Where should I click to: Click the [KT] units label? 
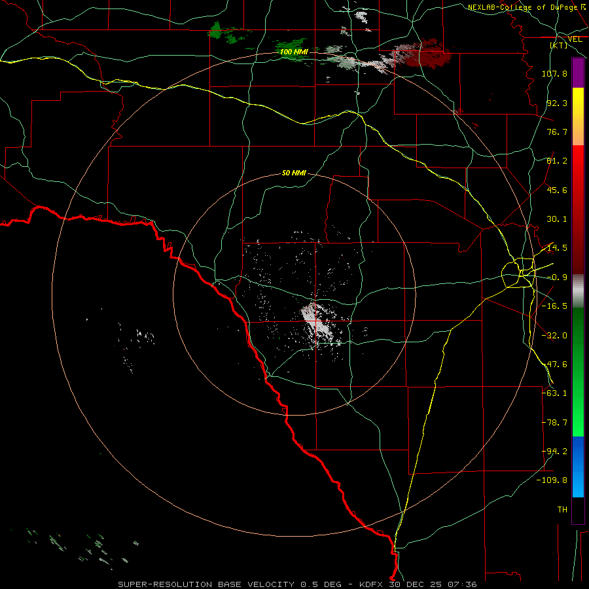(x=559, y=45)
